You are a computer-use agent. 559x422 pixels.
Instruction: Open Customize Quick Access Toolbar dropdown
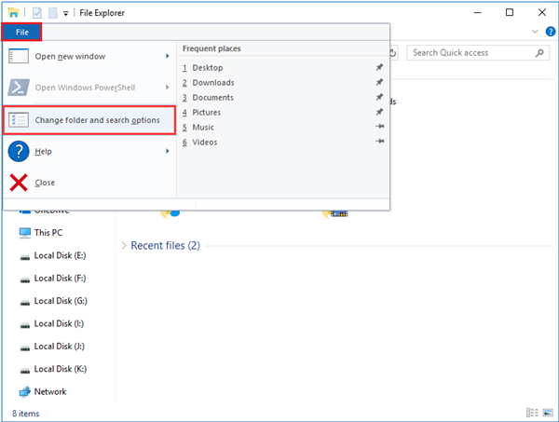(65, 14)
